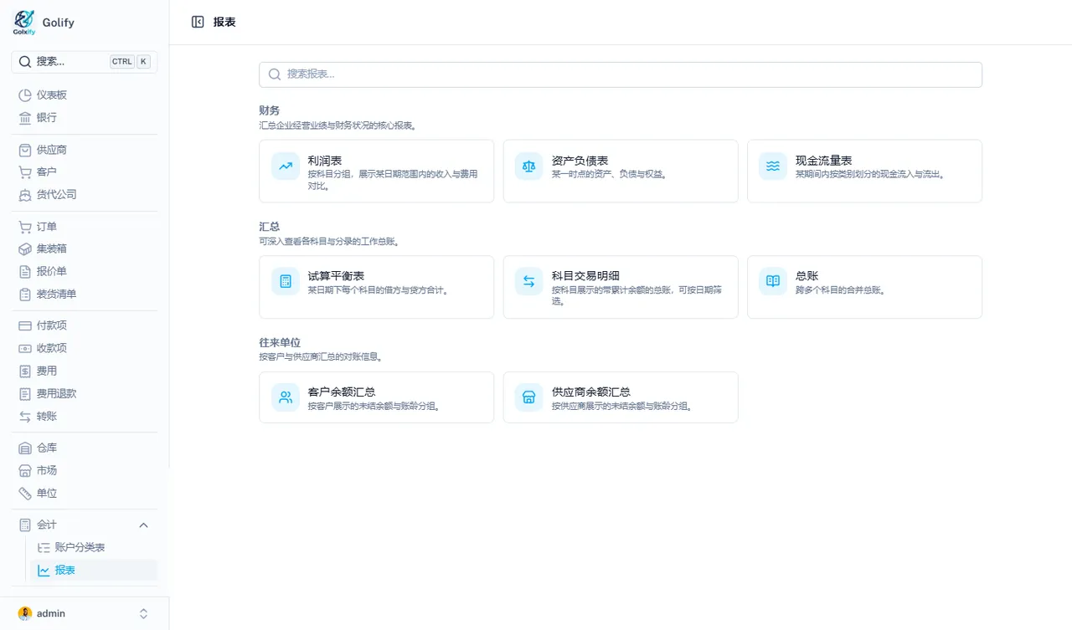Click the cart icon beside 客户
Screen dimensions: 1072x630
pyautogui.click(x=25, y=172)
